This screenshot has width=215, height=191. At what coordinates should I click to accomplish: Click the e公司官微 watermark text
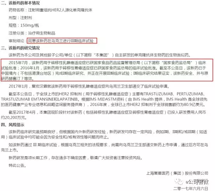click(197, 182)
